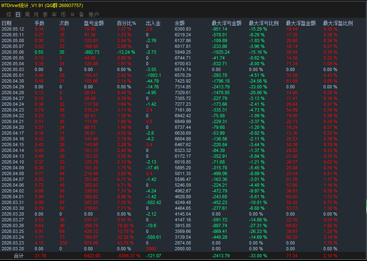Select the 日 daily tab

pos(18,14)
